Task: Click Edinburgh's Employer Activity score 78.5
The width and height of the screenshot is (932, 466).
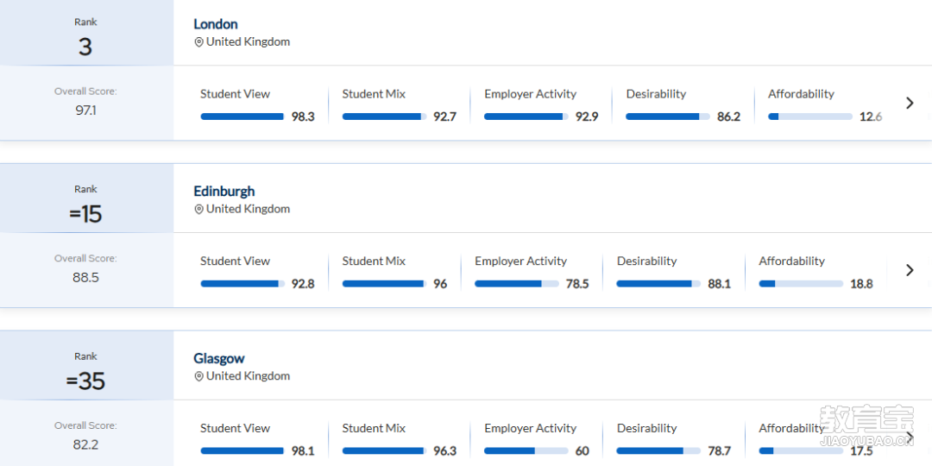Action: pos(577,284)
